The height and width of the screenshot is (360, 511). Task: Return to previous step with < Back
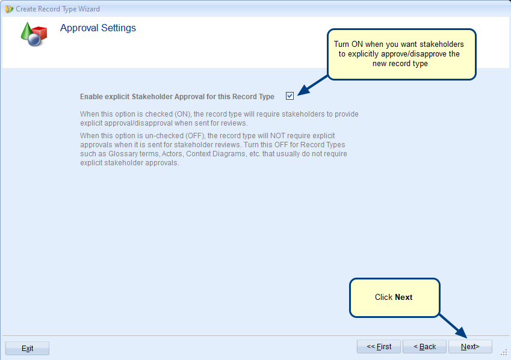point(424,347)
